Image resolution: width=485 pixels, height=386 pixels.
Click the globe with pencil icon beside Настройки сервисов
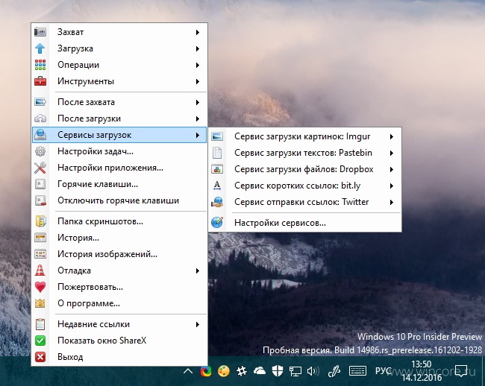(217, 222)
